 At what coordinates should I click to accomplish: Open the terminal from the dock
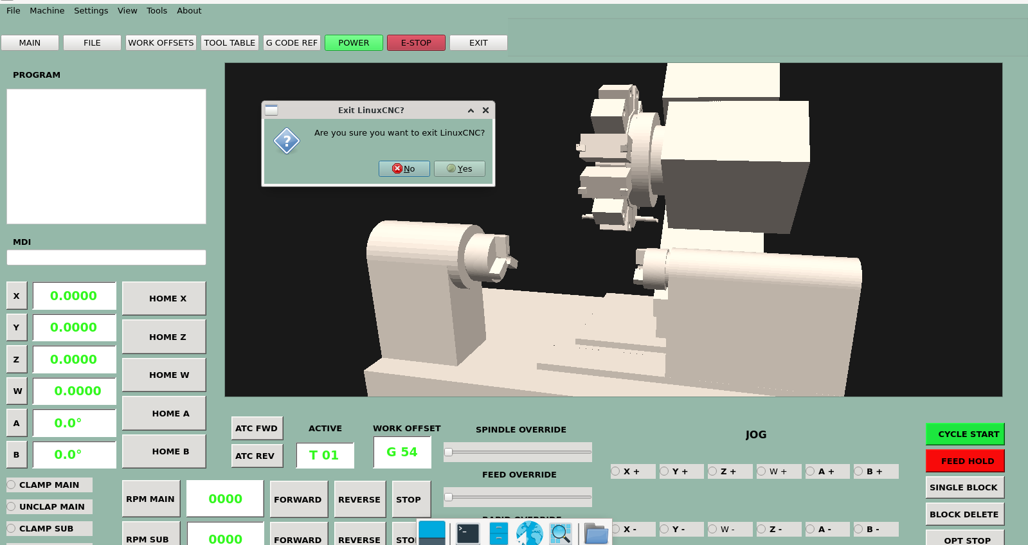467,533
